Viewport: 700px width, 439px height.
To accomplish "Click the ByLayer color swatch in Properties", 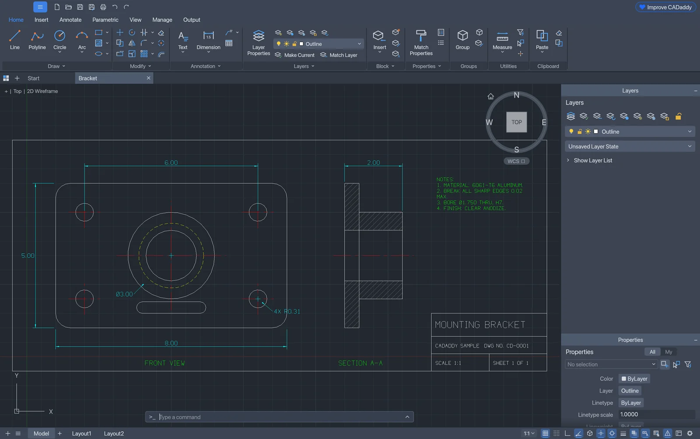I will (x=634, y=379).
